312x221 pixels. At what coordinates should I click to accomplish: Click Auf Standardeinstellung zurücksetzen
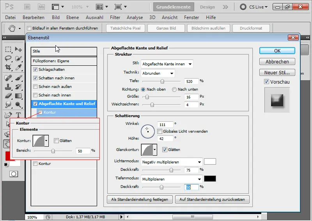tap(212, 199)
